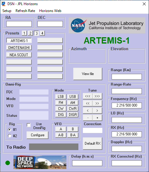Viewport: 149px width, 172px height.
Task: Switch to Presets tab 2
Action: point(30,33)
